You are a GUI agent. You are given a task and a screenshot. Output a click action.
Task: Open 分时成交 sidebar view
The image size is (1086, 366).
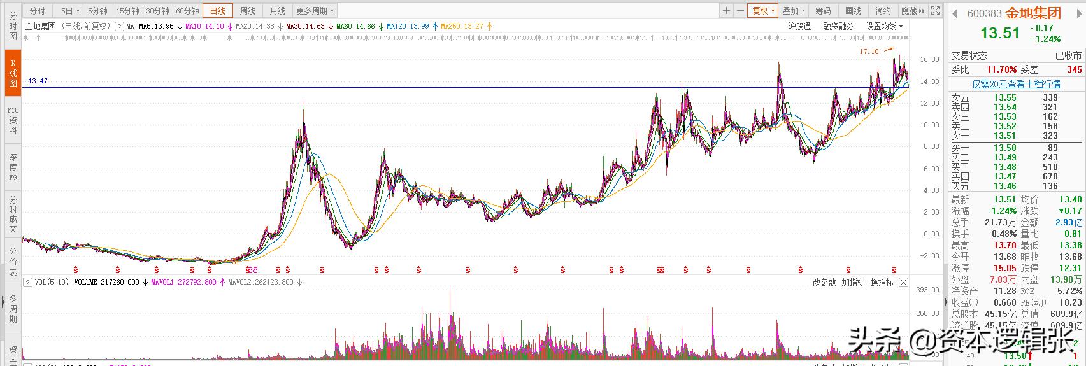click(13, 215)
